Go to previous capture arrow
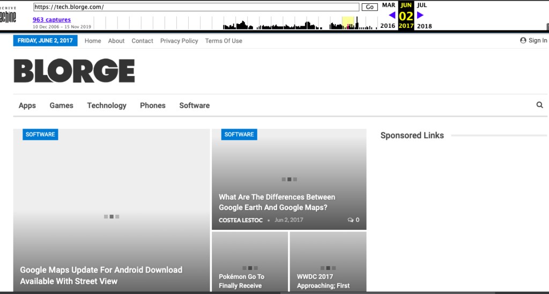The height and width of the screenshot is (294, 549). [x=392, y=16]
